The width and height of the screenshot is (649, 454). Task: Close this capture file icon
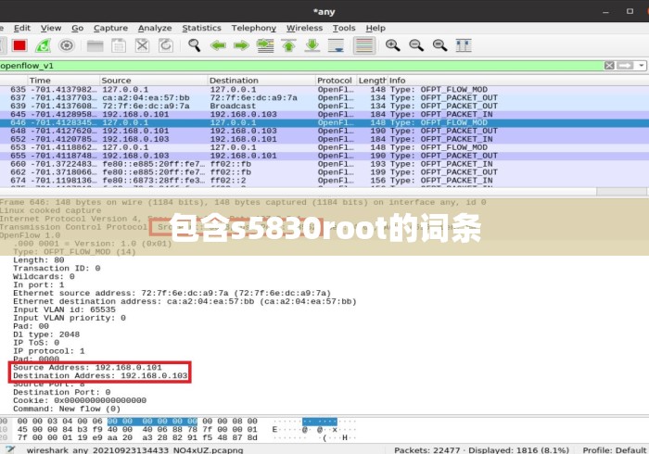(142, 45)
